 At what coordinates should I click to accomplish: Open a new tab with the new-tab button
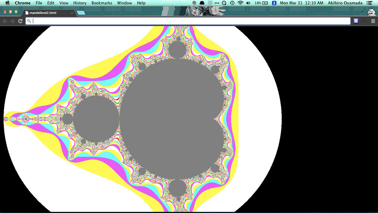[x=81, y=13]
